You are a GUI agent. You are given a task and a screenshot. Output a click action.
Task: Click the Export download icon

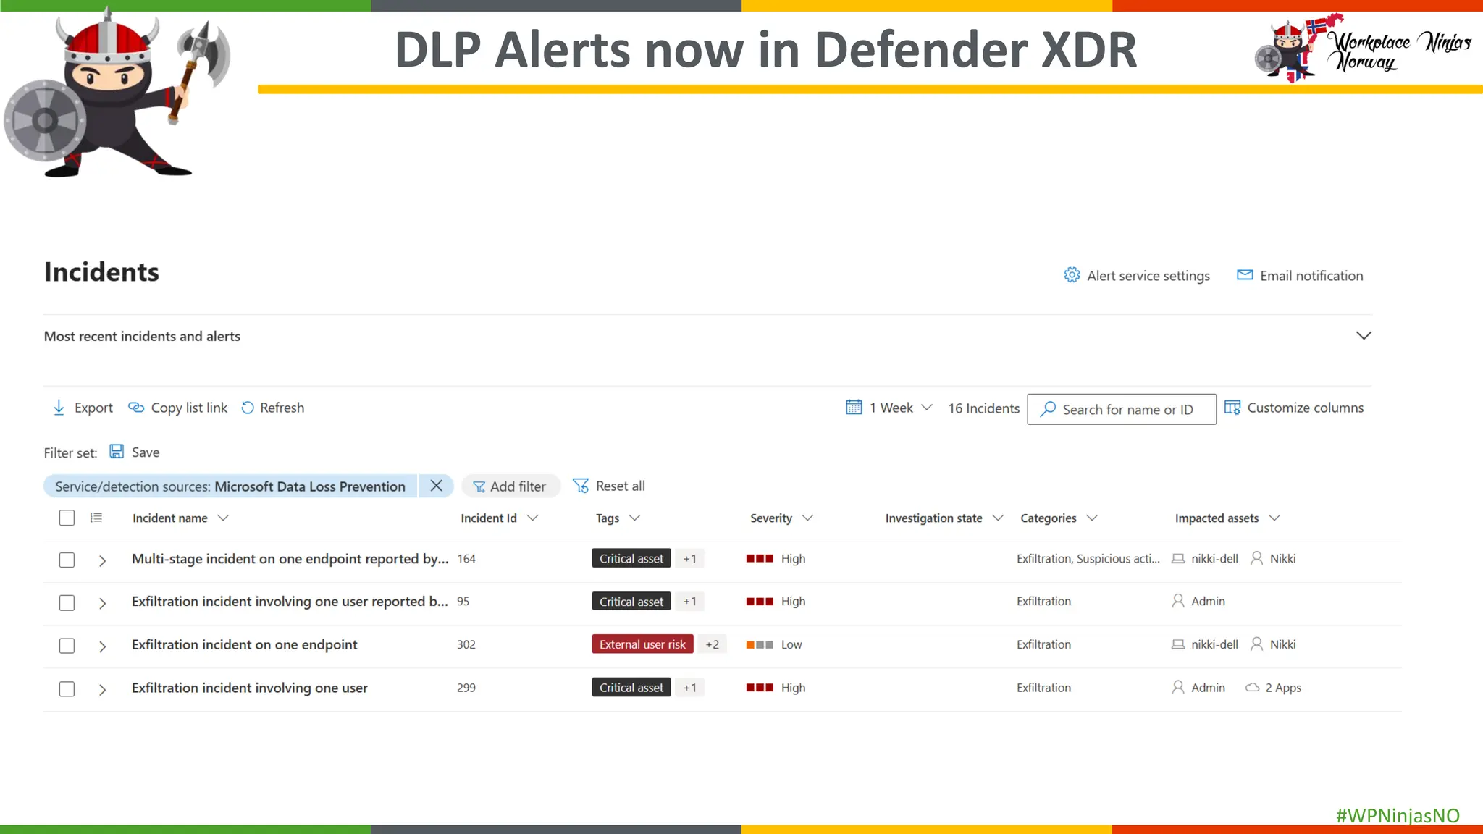(x=59, y=408)
